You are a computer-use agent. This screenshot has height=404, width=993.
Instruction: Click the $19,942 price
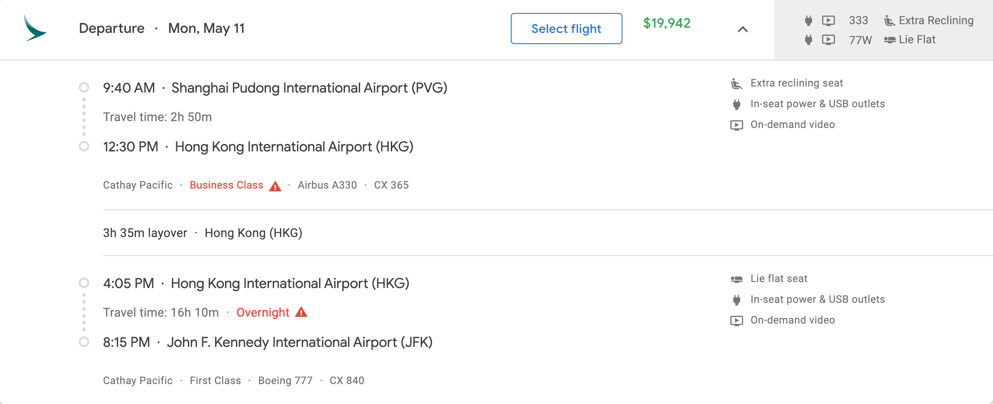tap(667, 23)
